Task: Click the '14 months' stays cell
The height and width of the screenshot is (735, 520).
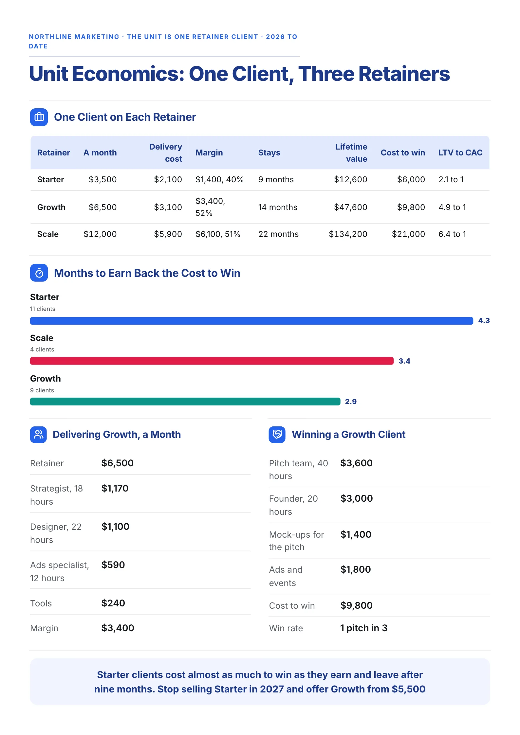Action: [x=278, y=207]
